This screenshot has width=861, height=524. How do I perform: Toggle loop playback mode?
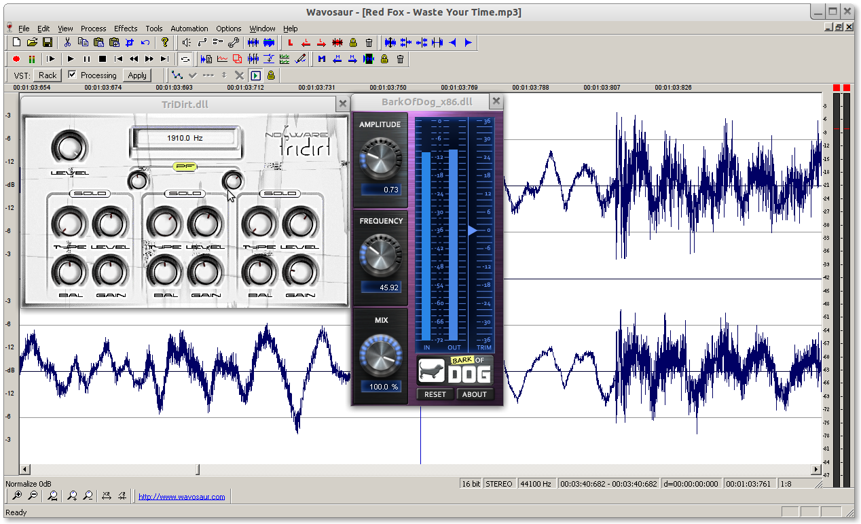click(x=185, y=59)
